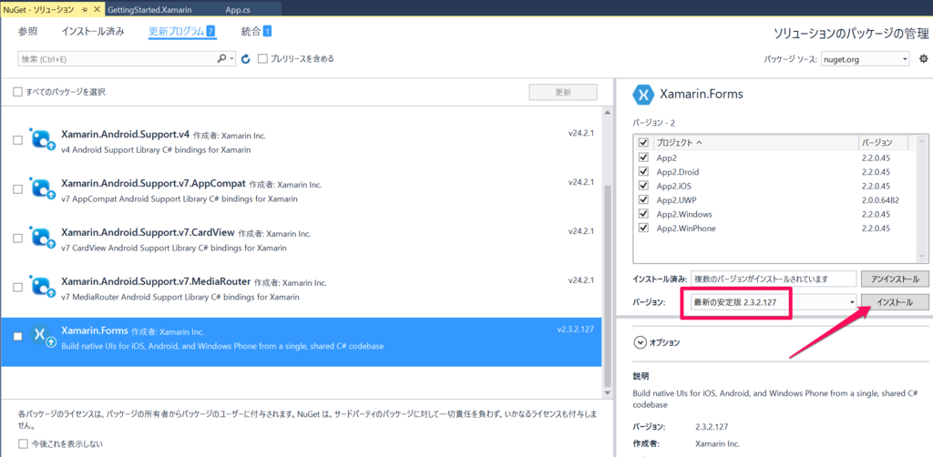Click the package list scrollbar thumb
933x457 pixels.
(x=607, y=285)
